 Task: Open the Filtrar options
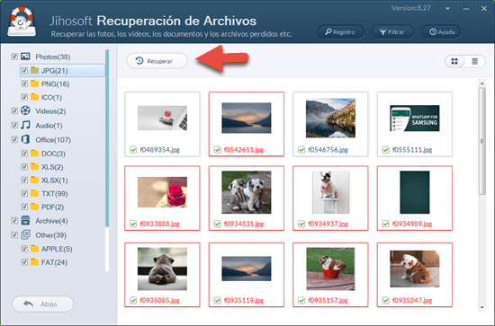point(392,31)
